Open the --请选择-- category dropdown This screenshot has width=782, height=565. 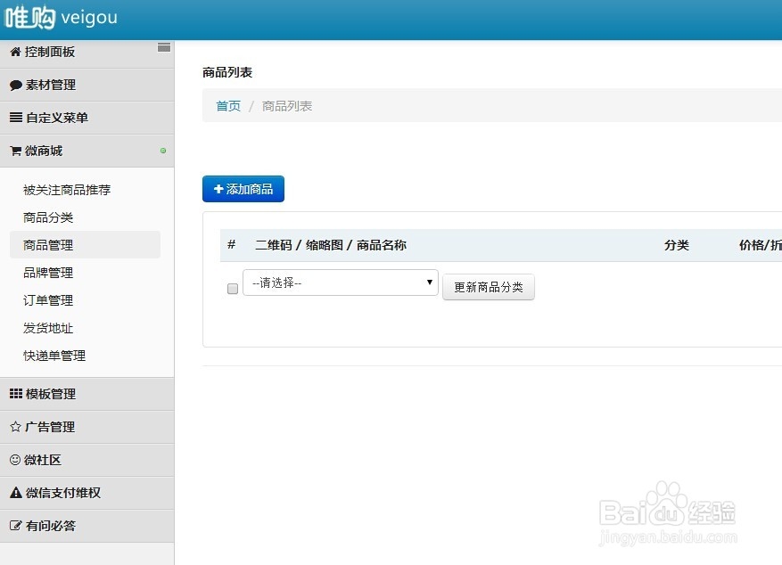(341, 282)
